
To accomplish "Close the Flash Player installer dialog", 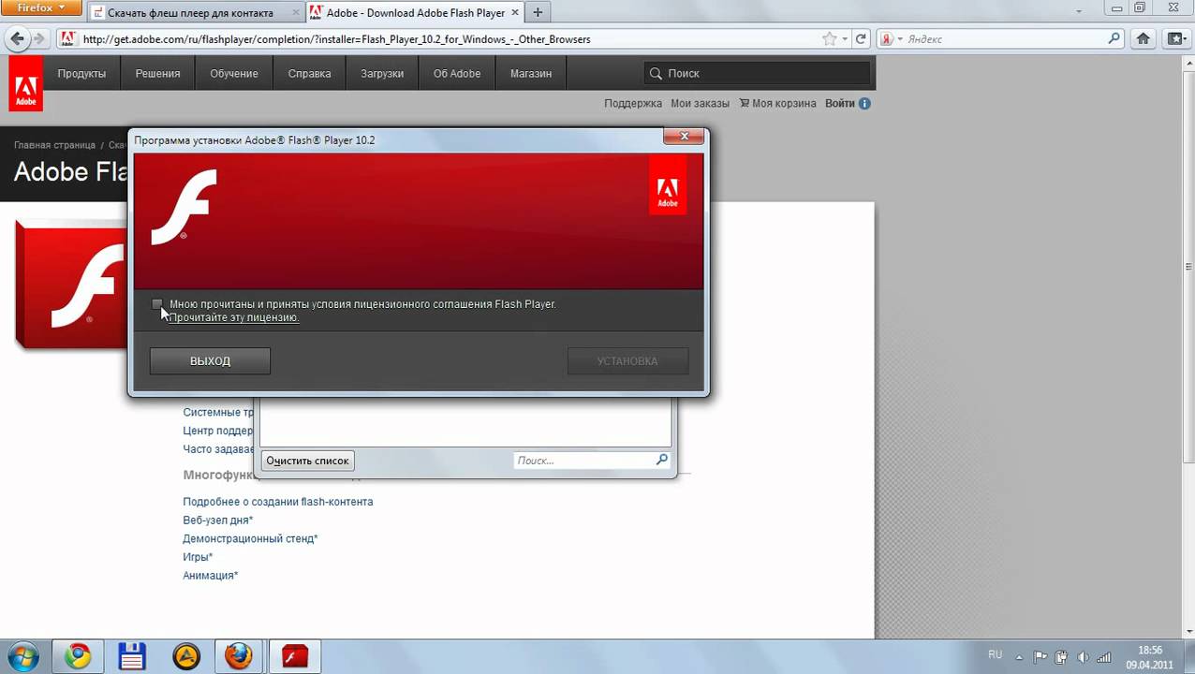I will click(684, 137).
